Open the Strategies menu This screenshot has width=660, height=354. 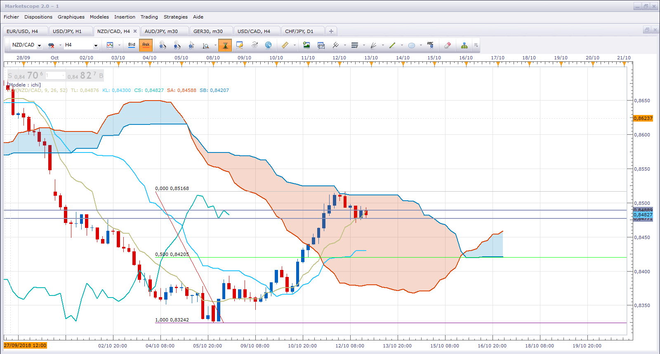(175, 17)
